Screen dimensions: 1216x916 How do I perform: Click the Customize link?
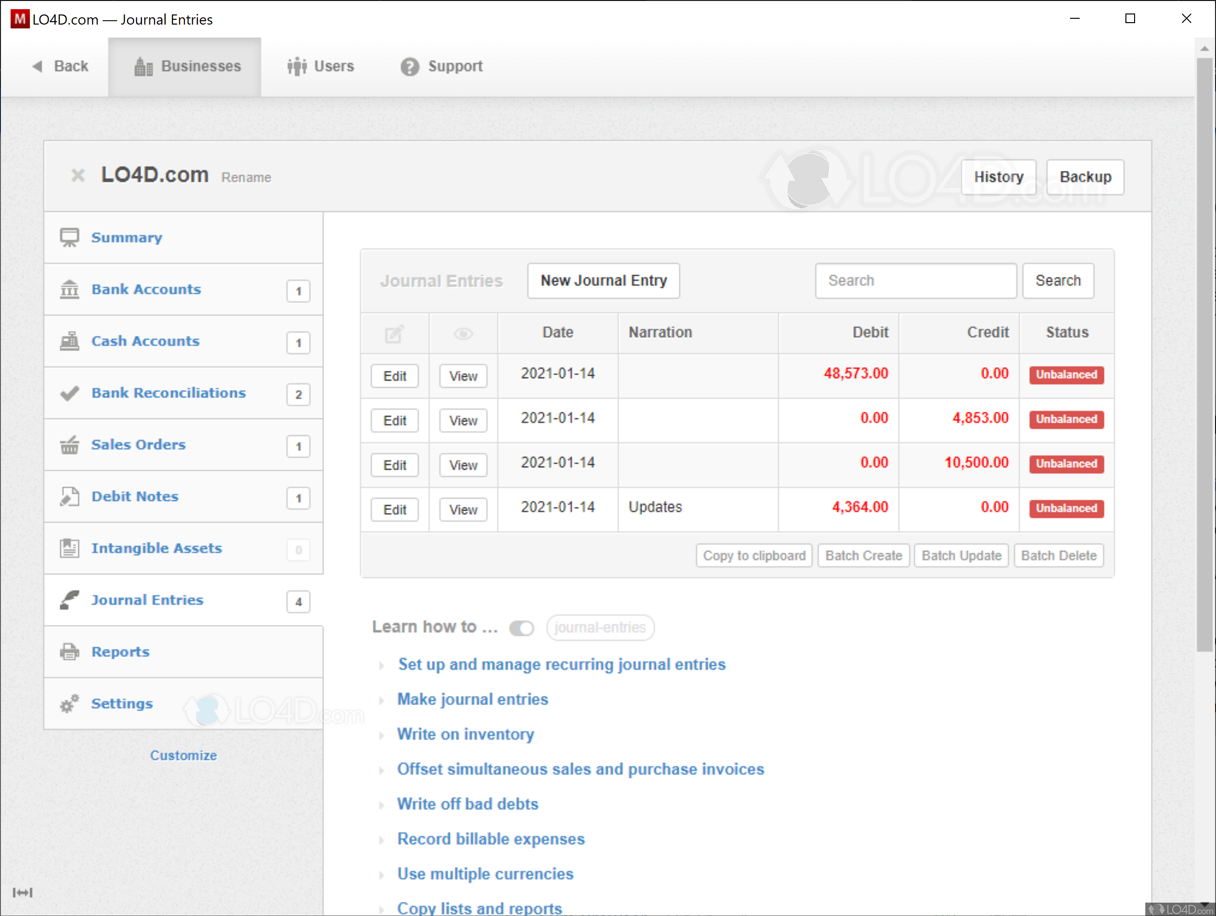pos(184,756)
